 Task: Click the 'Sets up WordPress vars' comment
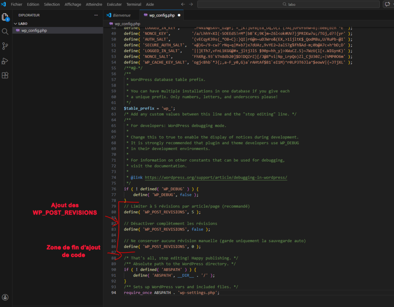[181, 287]
